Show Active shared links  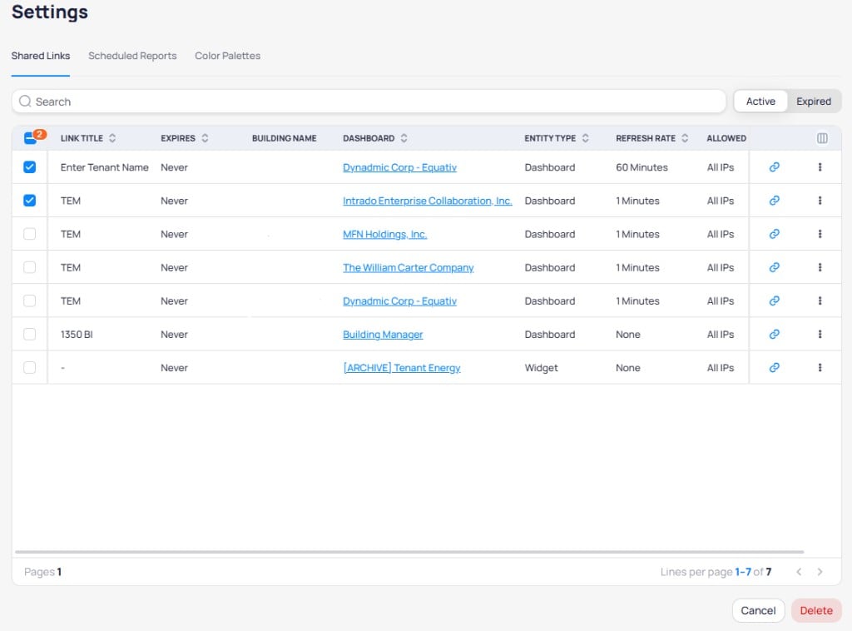tap(760, 101)
